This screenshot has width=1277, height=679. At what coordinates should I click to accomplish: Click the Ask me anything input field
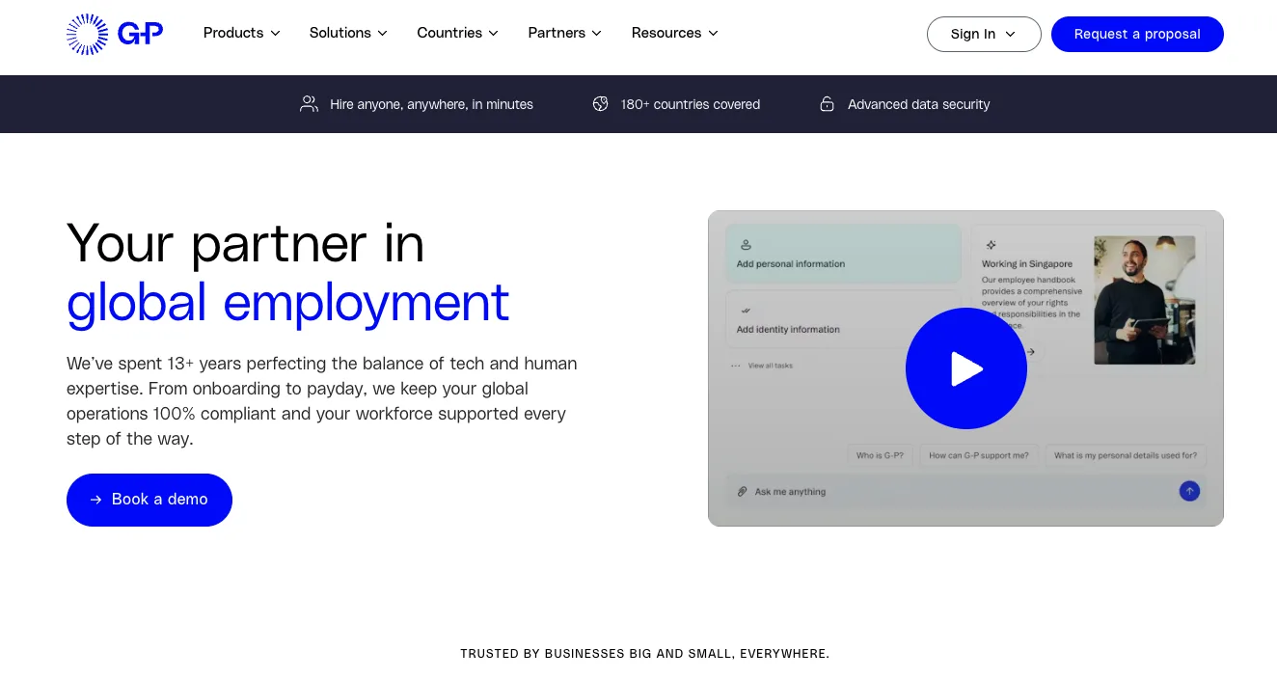tap(965, 492)
